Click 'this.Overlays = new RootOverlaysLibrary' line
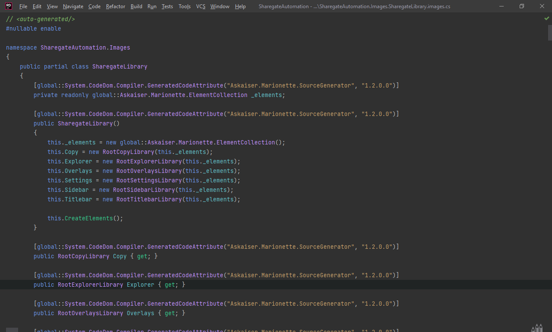The image size is (552, 332). 144,171
